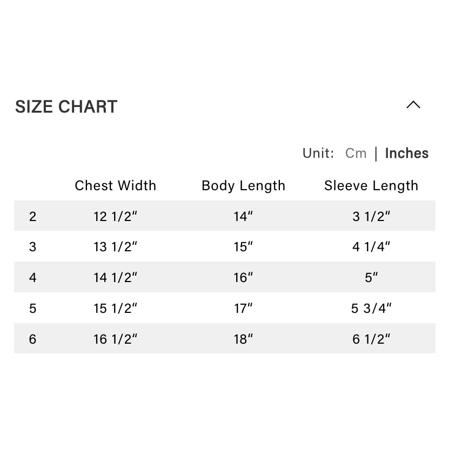Select the size 5 row label

pyautogui.click(x=33, y=309)
